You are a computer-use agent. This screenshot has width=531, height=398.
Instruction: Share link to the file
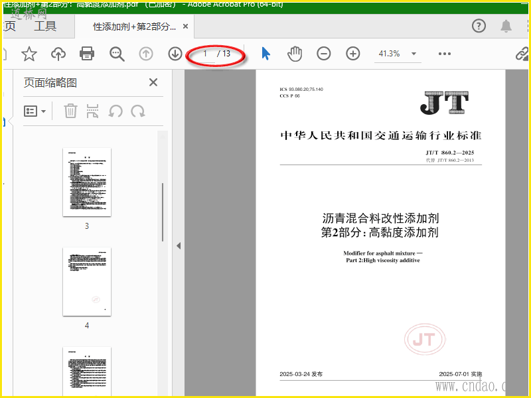pos(522,54)
